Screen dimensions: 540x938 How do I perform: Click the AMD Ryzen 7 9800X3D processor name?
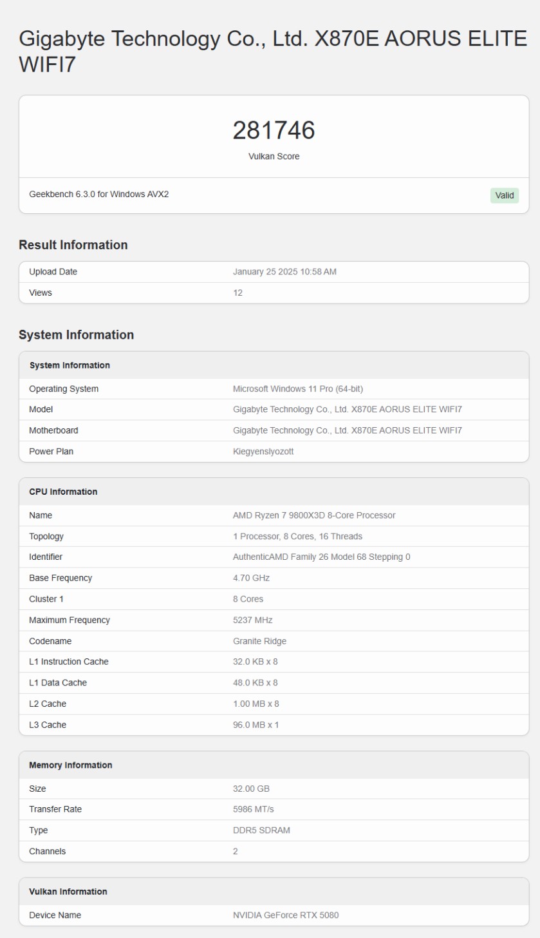point(313,515)
